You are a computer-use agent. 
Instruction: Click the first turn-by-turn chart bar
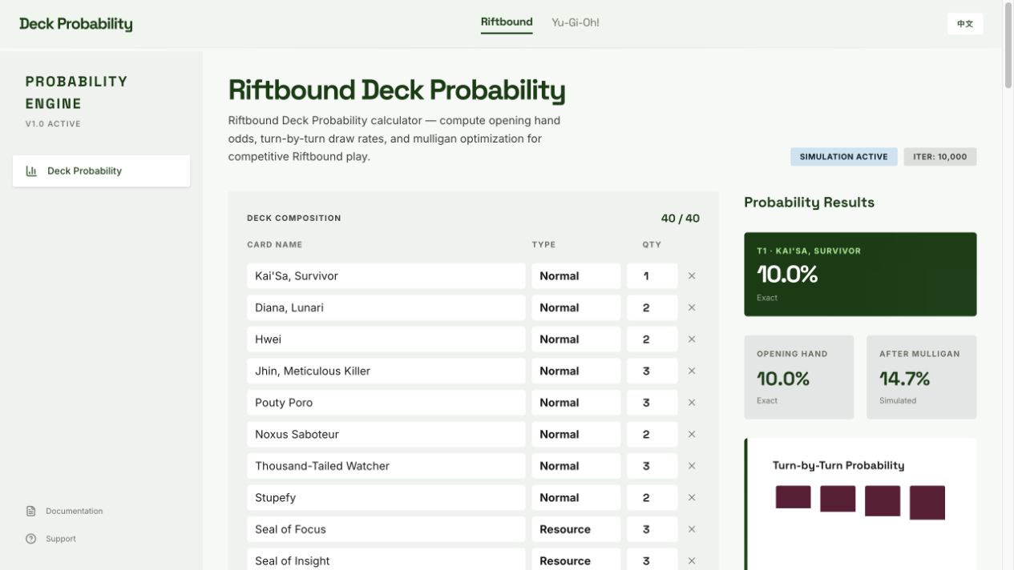(793, 497)
